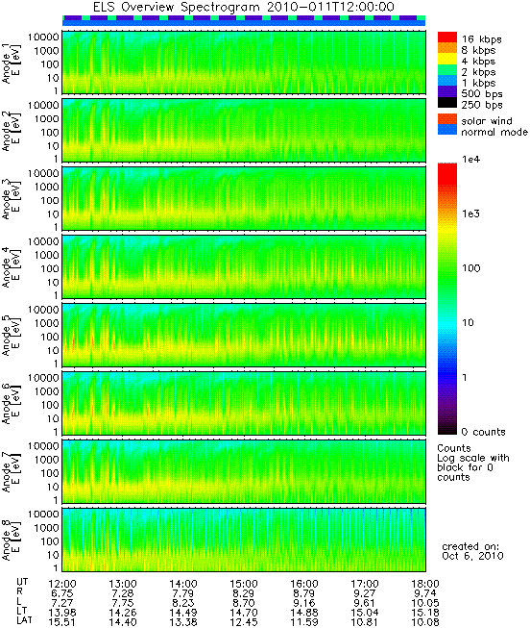Select the yellow 4 kbps legend swatch
The width and height of the screenshot is (530, 628).
pos(447,60)
